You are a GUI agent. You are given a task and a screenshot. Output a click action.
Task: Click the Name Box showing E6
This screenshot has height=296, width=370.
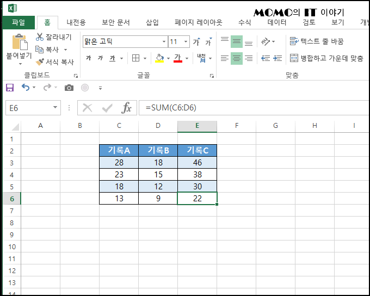coord(33,108)
